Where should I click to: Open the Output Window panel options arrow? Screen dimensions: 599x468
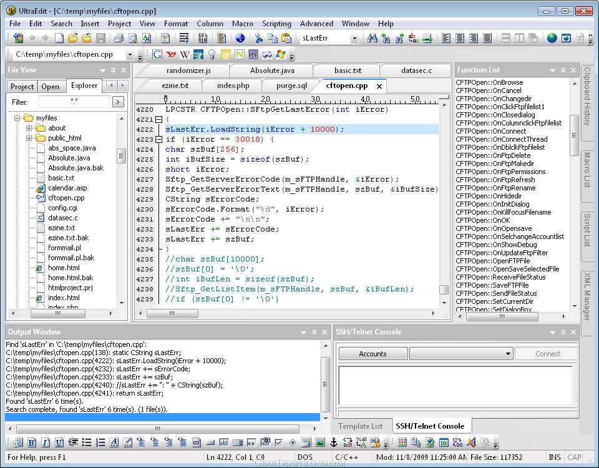[x=303, y=333]
